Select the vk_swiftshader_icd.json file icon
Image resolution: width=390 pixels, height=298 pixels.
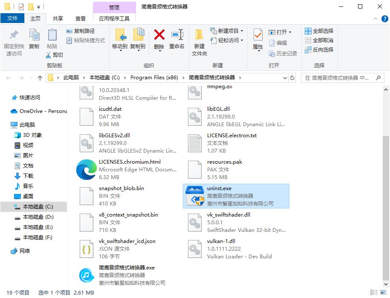click(x=86, y=249)
